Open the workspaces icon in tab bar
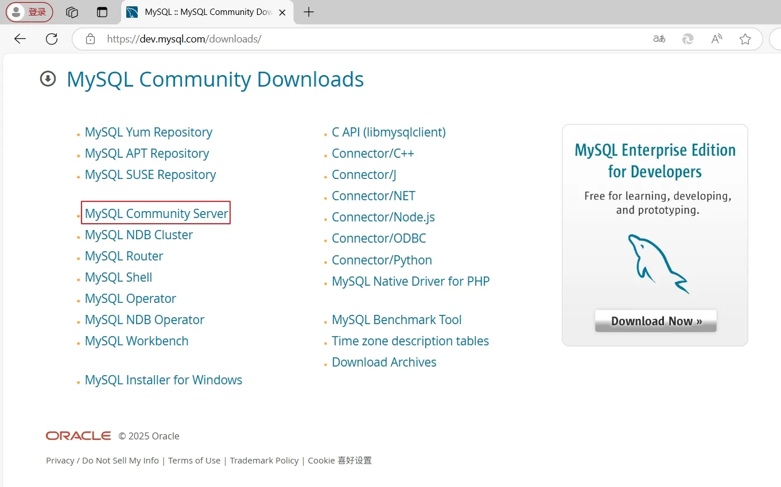 point(72,12)
